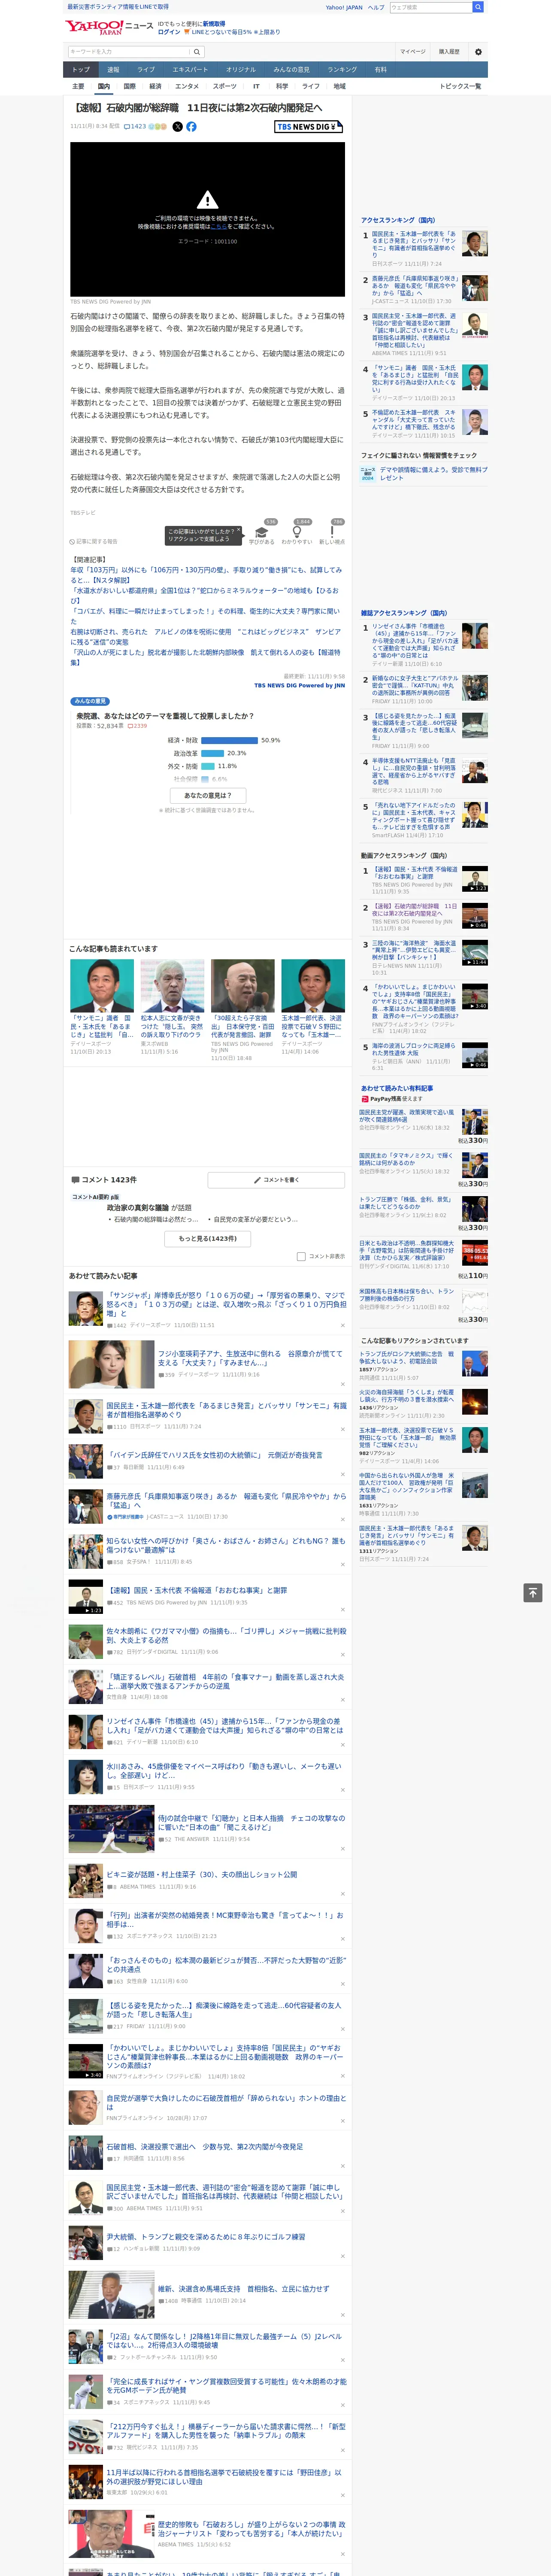
Task: Click the magnifier button next to keyword field
Action: (x=196, y=51)
